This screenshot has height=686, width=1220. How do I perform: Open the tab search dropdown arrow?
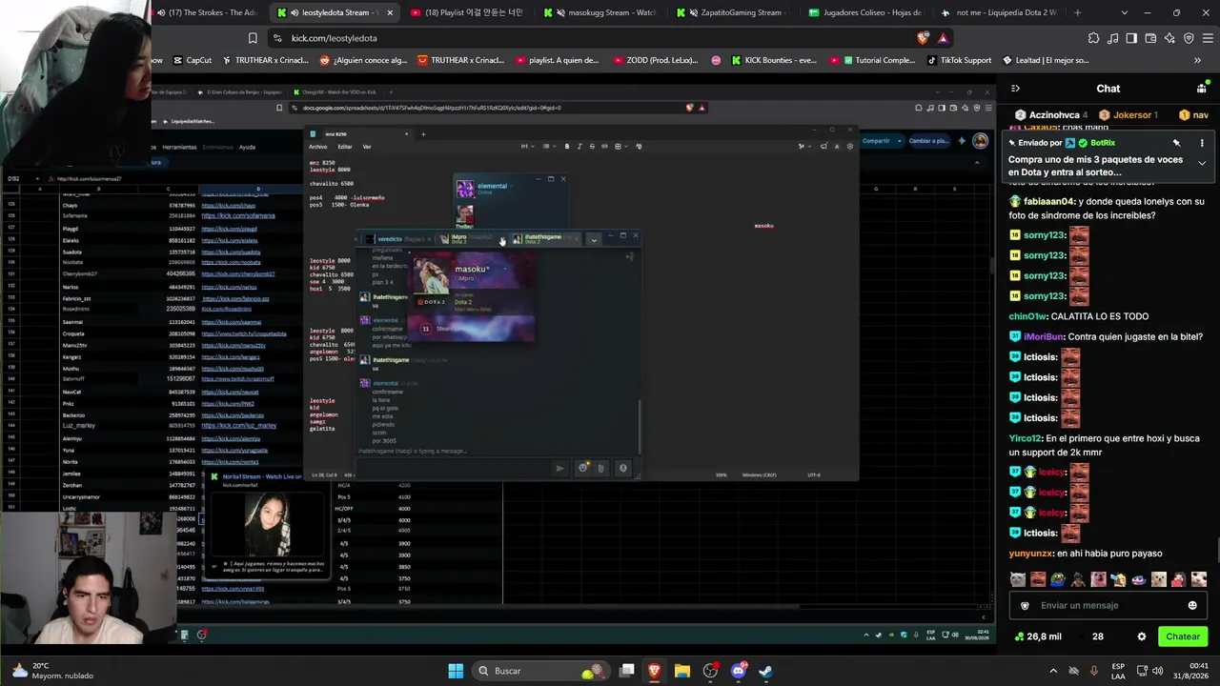[x=1125, y=12]
